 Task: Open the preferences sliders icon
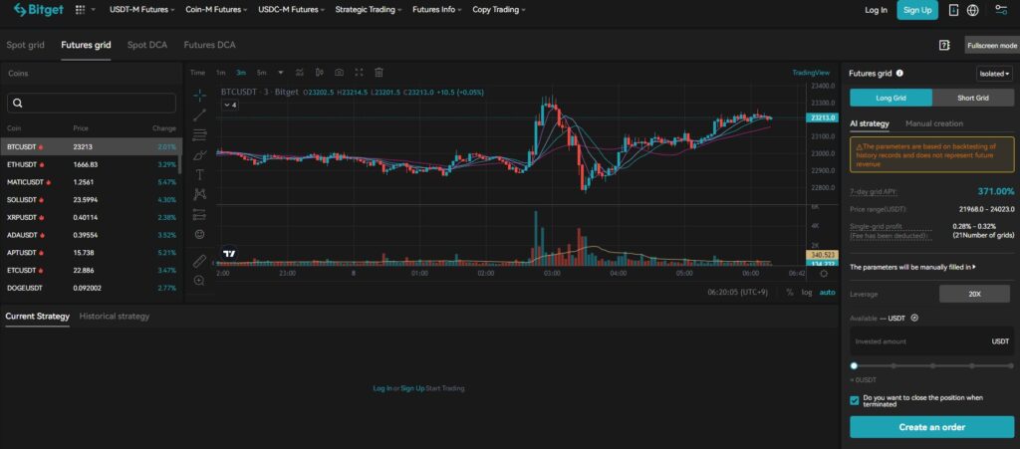tap(1001, 10)
